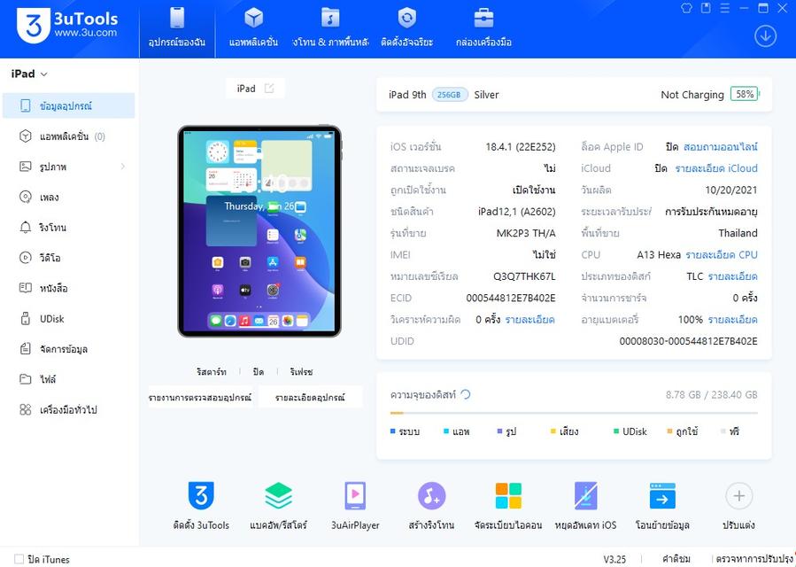Open จัดการข้อมูล data management in sidebar
The width and height of the screenshot is (796, 567).
tap(68, 349)
